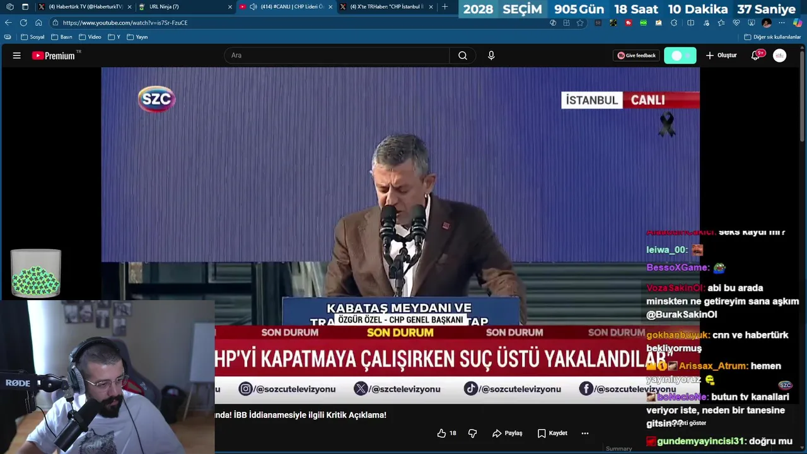Screen dimensions: 807x454
Task: Click the Paylaş share button
Action: coord(508,433)
